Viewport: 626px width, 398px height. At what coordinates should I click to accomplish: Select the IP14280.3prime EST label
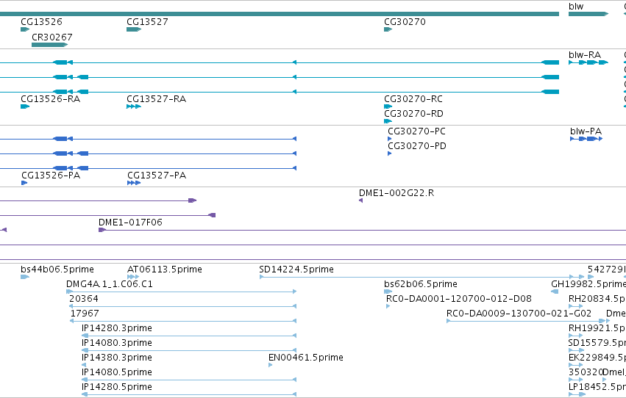(x=116, y=328)
